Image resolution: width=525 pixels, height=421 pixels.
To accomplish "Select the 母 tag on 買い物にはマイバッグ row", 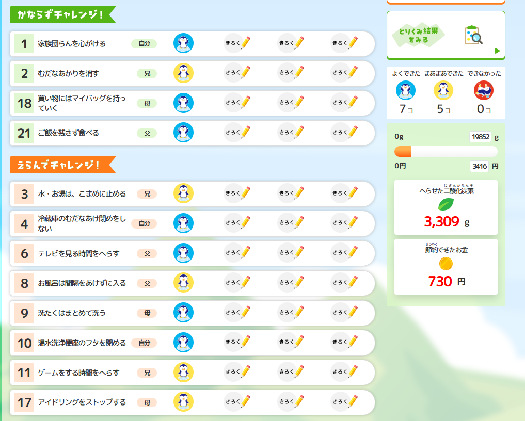I will point(147,103).
